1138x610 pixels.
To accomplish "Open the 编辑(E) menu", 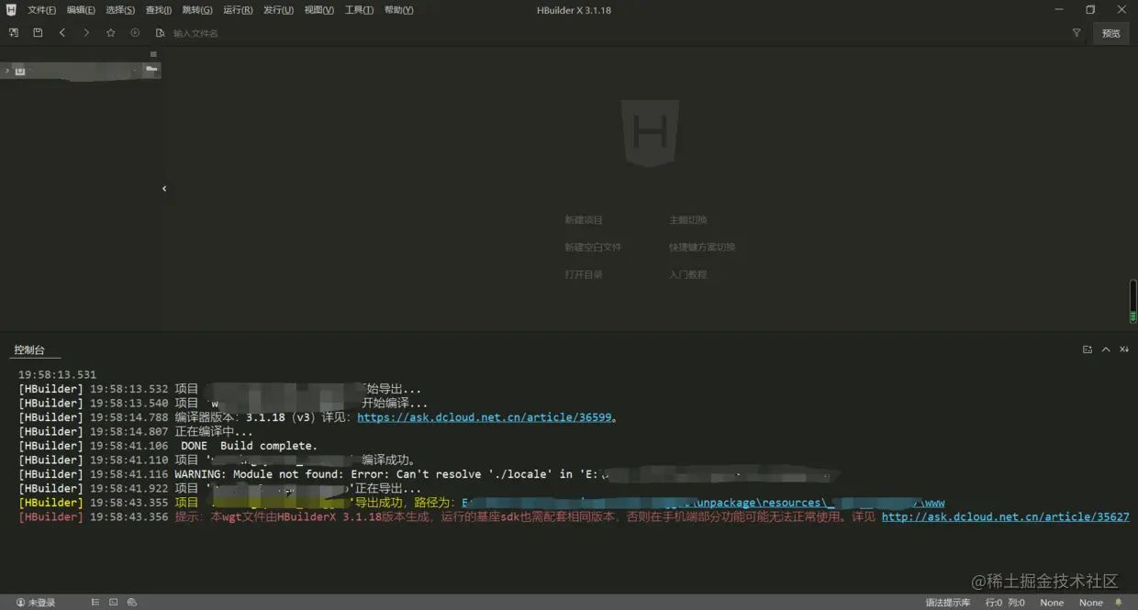I will point(81,10).
